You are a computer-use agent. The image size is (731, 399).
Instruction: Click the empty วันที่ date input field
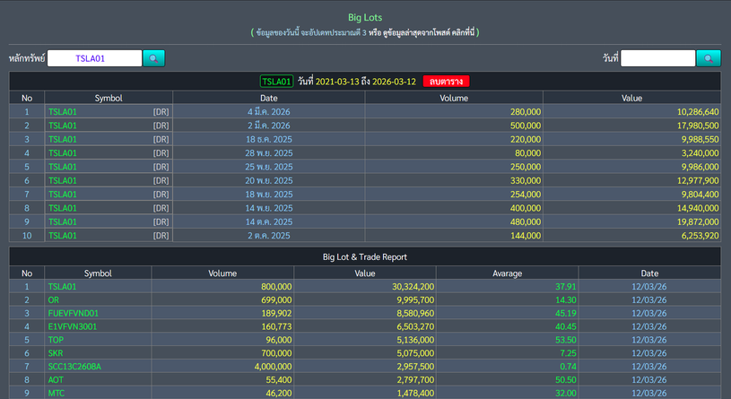tap(657, 58)
